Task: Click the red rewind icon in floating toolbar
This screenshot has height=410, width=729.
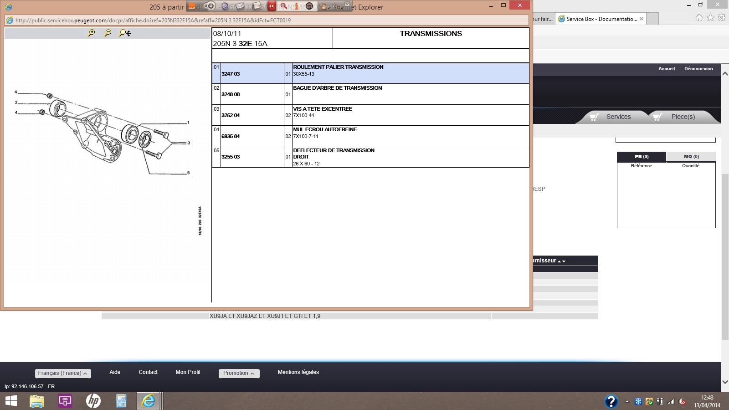Action: (x=272, y=6)
